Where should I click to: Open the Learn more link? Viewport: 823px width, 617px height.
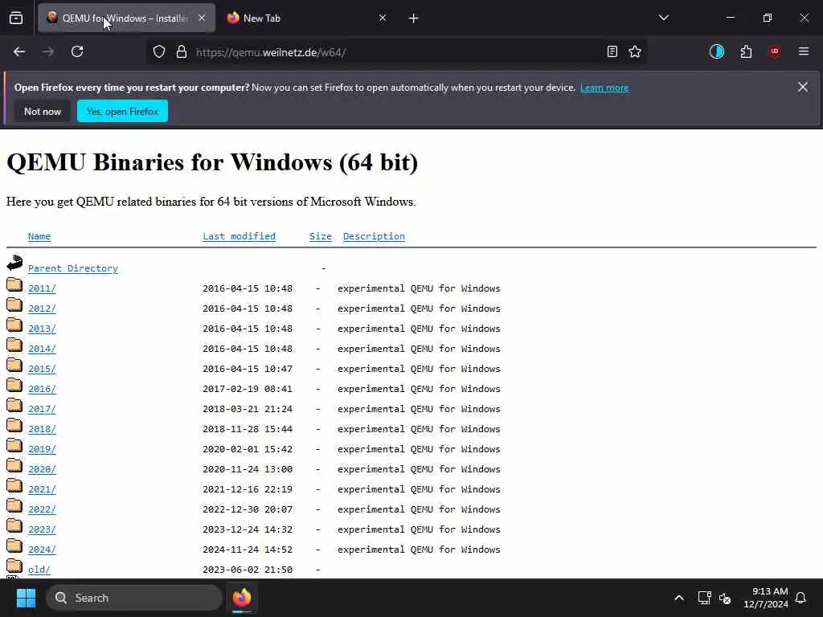[x=604, y=88]
